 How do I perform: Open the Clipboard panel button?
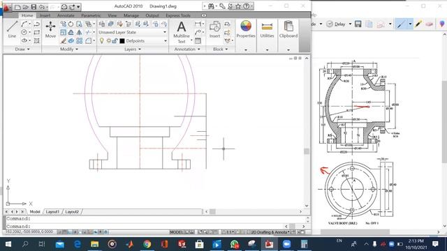pyautogui.click(x=288, y=29)
